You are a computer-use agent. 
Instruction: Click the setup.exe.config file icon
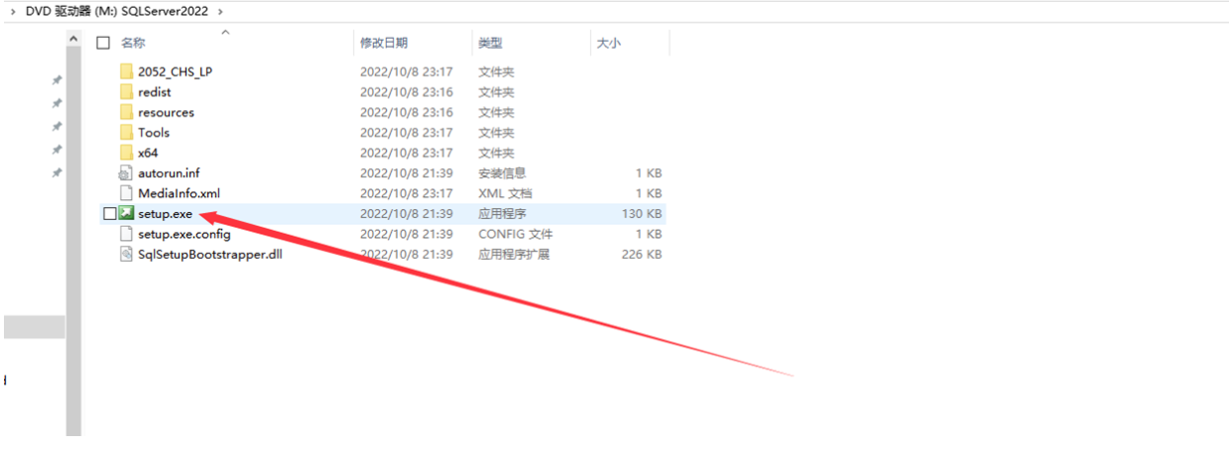point(126,234)
